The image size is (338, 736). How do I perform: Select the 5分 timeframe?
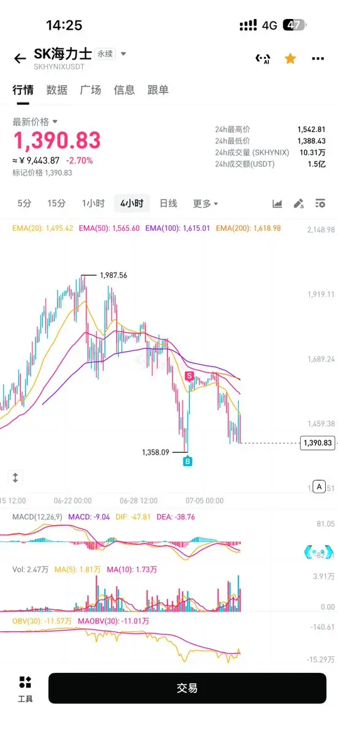pos(24,203)
